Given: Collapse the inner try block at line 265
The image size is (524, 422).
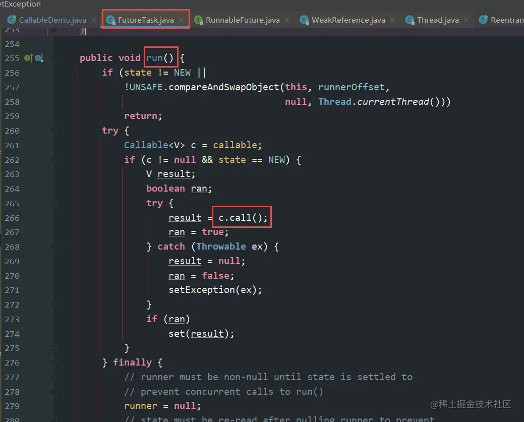Looking at the screenshot, I should tap(53, 203).
